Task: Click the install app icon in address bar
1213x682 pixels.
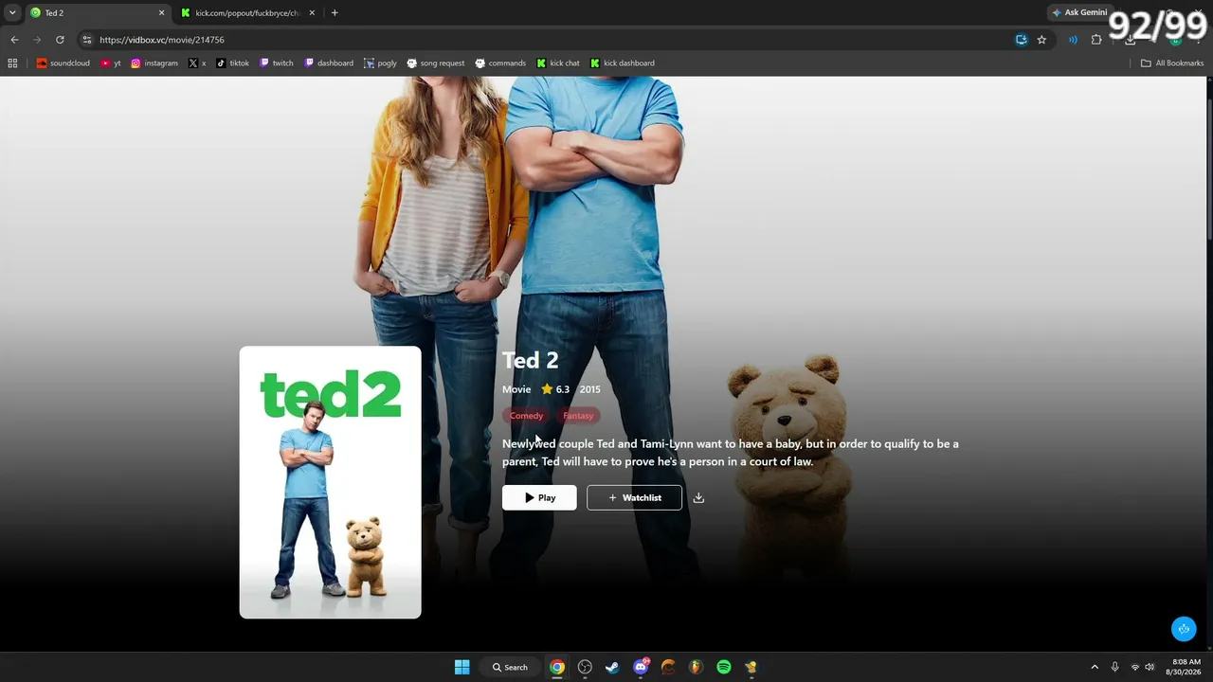Action: pos(1022,40)
